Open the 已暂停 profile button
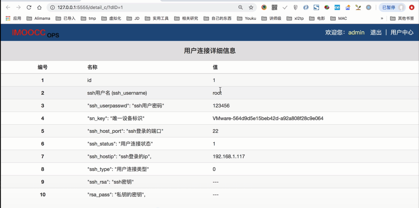This screenshot has height=208, width=419. click(392, 7)
